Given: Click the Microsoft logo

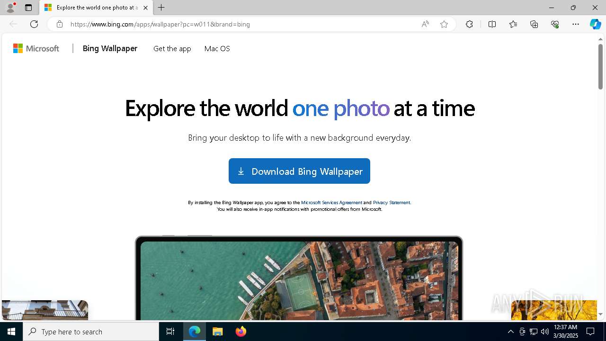Looking at the screenshot, I should tap(36, 48).
